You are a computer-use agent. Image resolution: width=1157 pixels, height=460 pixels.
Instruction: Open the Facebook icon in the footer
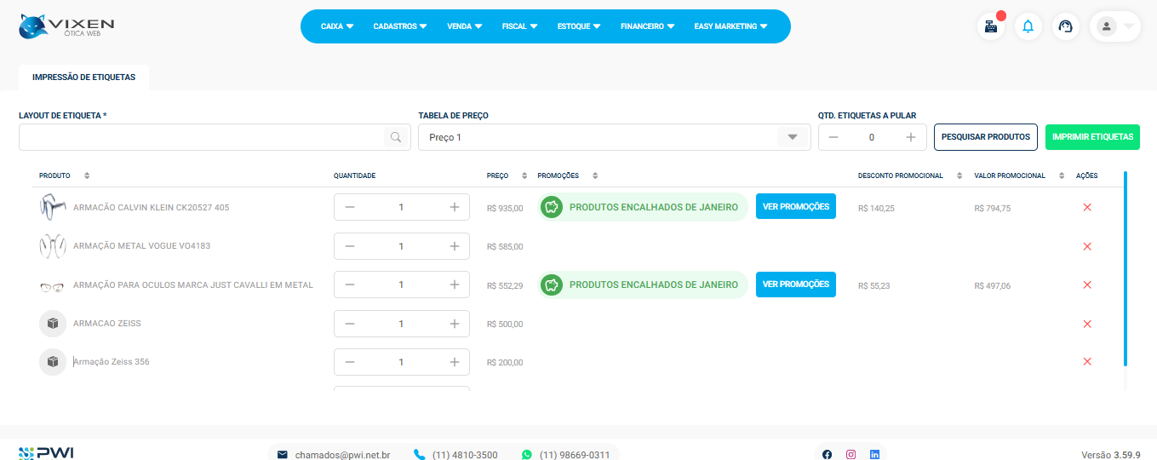pos(827,455)
